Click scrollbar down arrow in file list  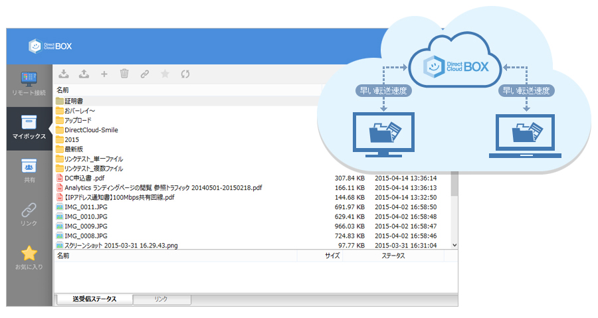454,245
